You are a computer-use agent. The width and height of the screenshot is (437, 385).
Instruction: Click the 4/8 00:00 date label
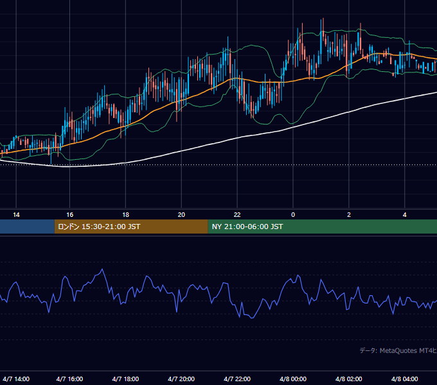(293, 379)
